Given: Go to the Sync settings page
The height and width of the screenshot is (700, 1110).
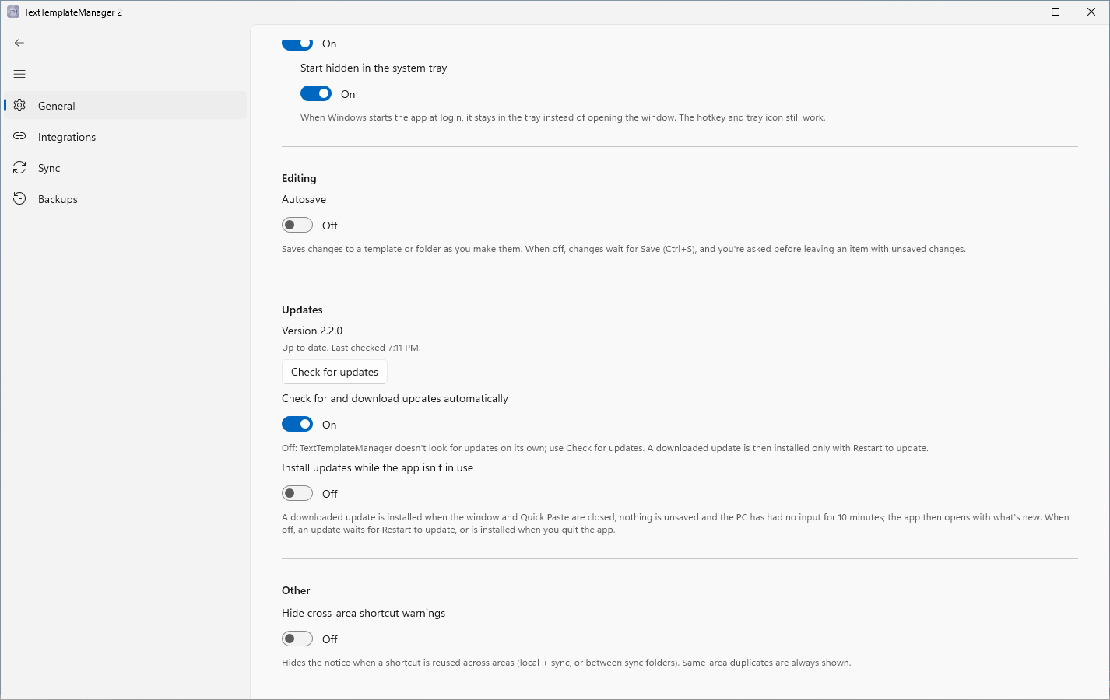Looking at the screenshot, I should (x=125, y=168).
